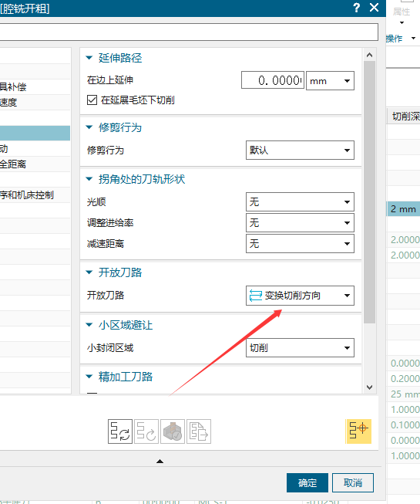Click the search field at dialog top
420x504 pixels.
click(x=189, y=32)
